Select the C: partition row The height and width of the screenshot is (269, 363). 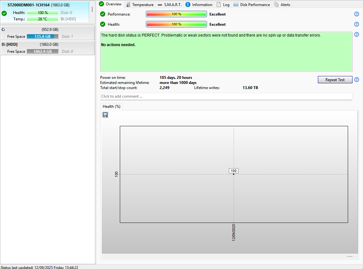pos(48,33)
